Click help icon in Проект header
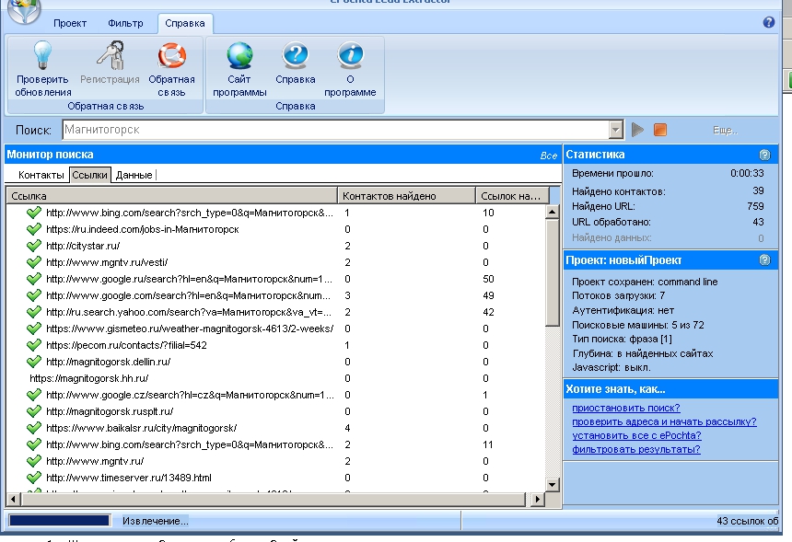The image size is (792, 542). (764, 259)
